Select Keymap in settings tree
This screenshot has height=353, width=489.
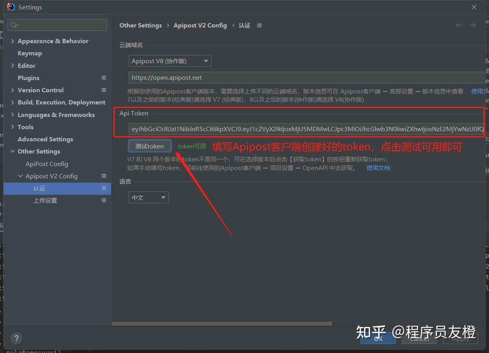click(x=29, y=53)
